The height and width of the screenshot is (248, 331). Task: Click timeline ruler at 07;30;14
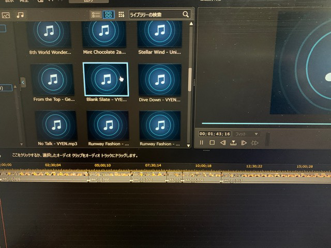coord(153,165)
